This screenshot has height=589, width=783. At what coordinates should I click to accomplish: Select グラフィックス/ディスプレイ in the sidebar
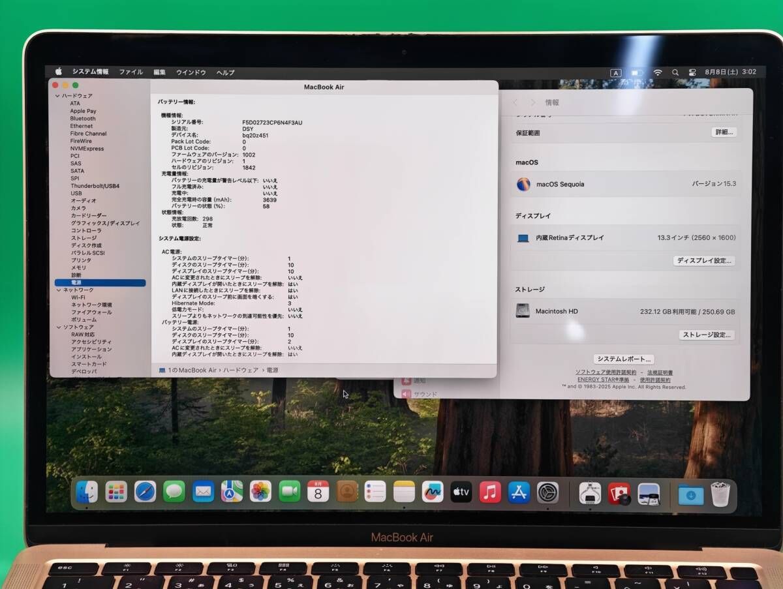pyautogui.click(x=105, y=223)
